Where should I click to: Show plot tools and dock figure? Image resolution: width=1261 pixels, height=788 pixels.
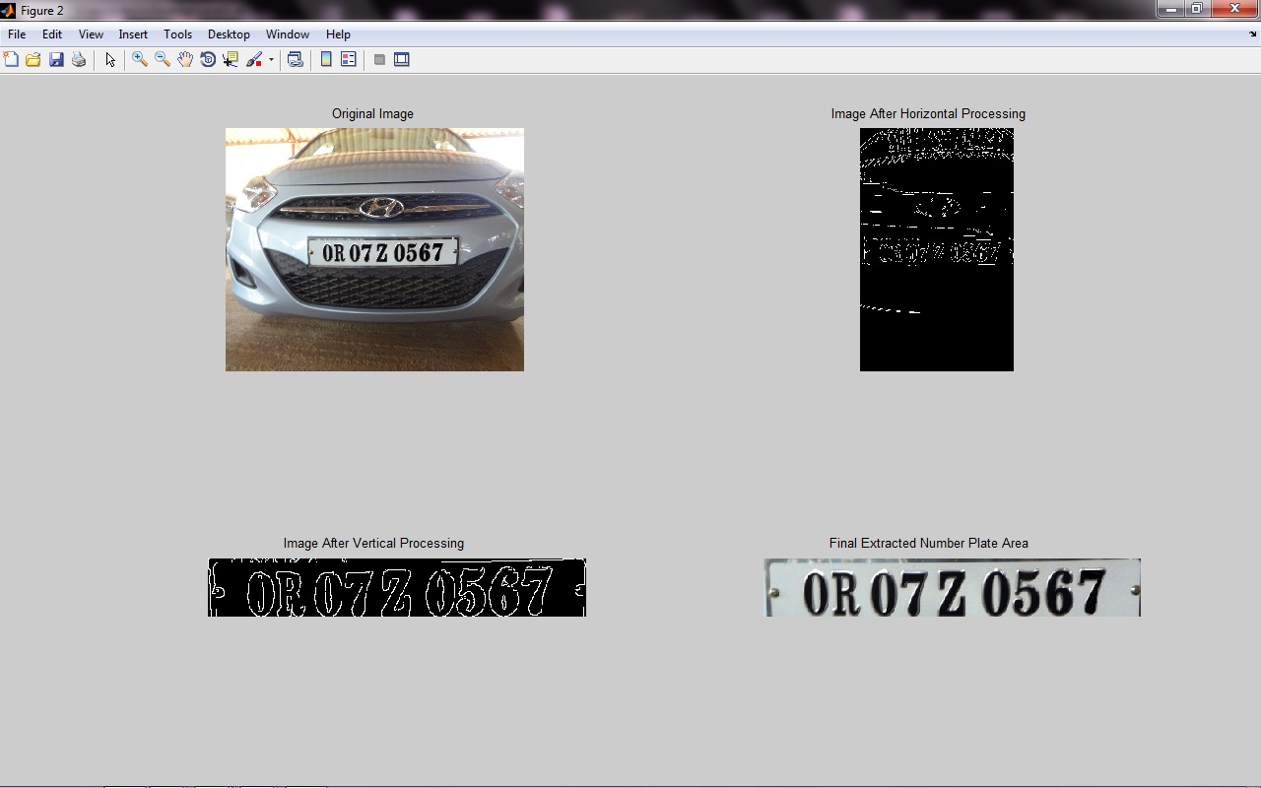pos(402,60)
